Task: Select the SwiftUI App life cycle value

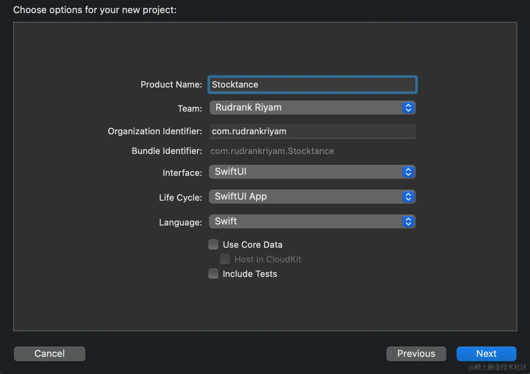Action: point(240,196)
